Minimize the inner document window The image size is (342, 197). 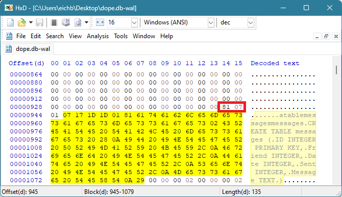[317, 36]
